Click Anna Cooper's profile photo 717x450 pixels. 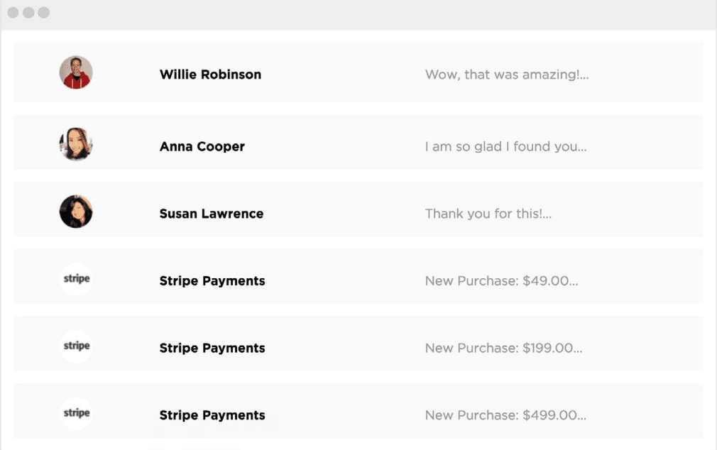(x=76, y=144)
